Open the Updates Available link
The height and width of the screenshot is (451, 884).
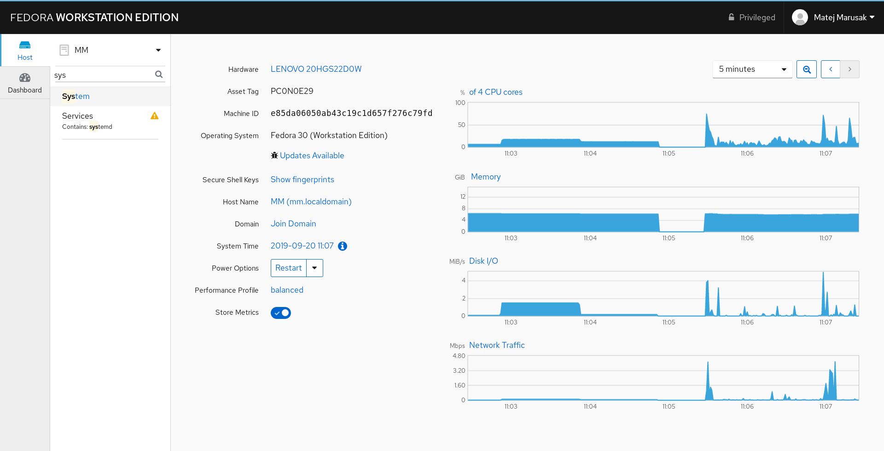(312, 156)
